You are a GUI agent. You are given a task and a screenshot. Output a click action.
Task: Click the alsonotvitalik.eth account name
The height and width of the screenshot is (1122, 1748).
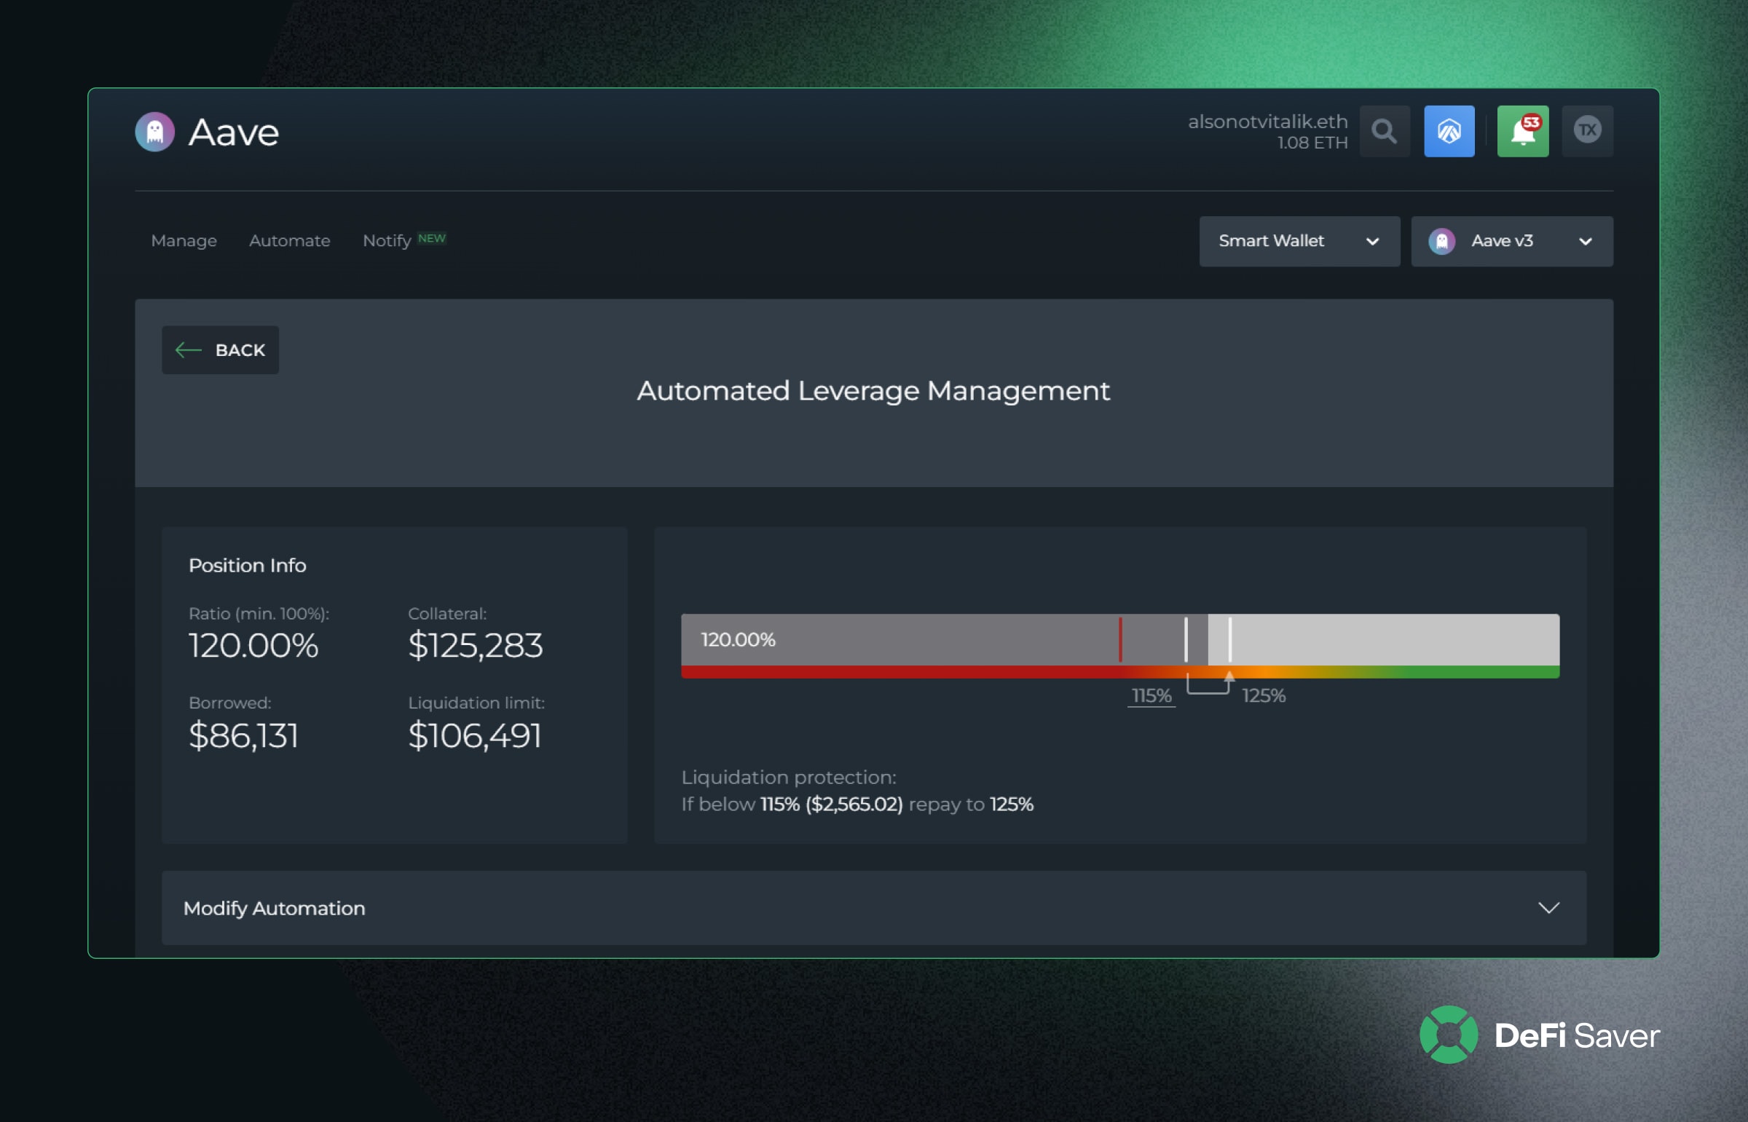(x=1268, y=122)
